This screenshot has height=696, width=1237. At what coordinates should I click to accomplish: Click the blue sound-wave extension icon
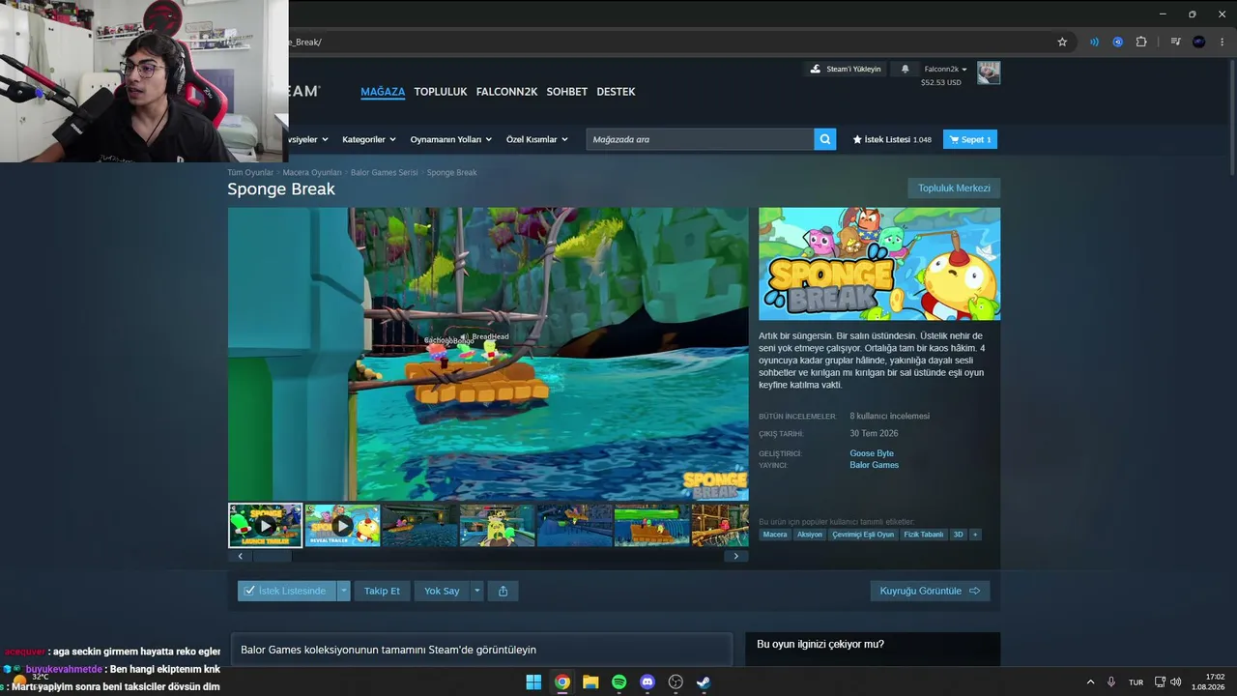(x=1094, y=42)
